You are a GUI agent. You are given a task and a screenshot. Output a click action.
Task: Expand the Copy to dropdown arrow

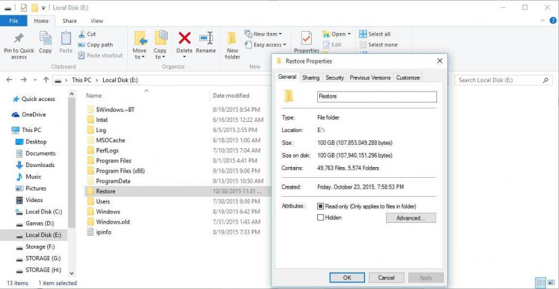[163, 57]
